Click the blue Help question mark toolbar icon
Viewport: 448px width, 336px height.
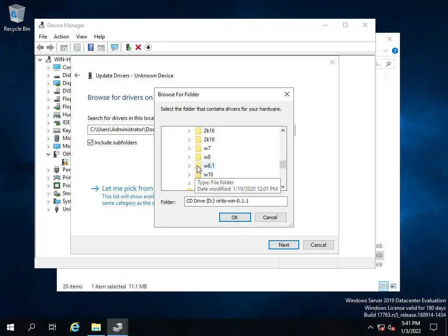coord(91,47)
